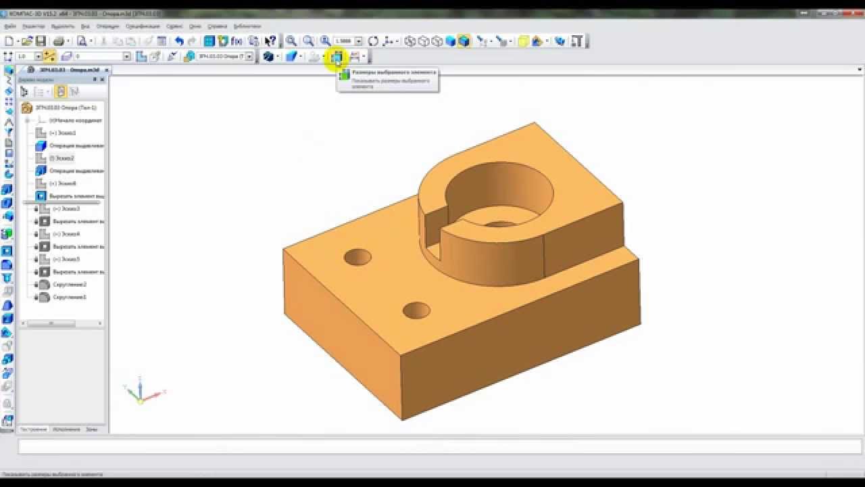Image resolution: width=865 pixels, height=487 pixels.
Task: Switch to Исполнения tab at tree bottom
Action: click(x=66, y=430)
